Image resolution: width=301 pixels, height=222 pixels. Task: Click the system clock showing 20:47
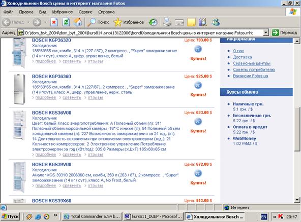point(292,217)
